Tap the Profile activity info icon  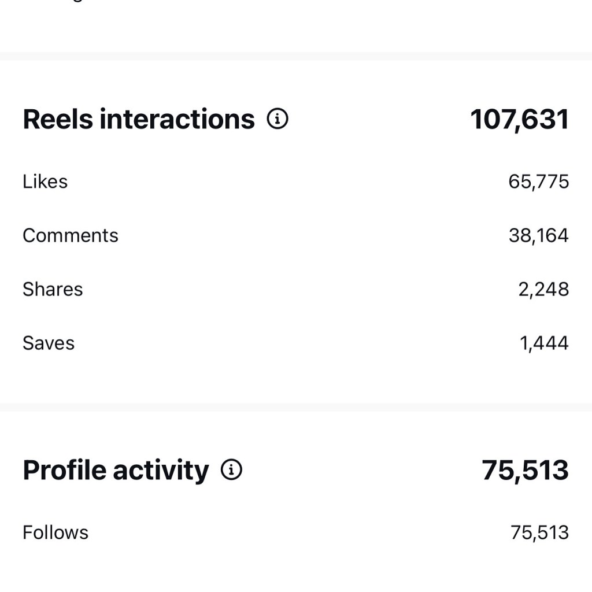pos(231,470)
